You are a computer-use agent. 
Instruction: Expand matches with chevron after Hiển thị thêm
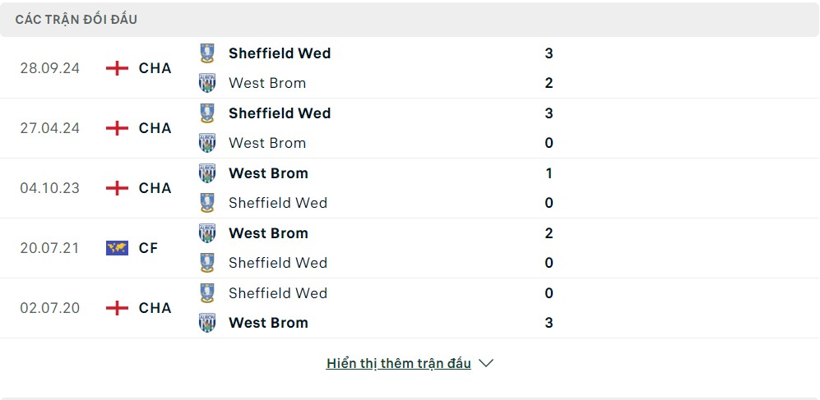(x=486, y=363)
